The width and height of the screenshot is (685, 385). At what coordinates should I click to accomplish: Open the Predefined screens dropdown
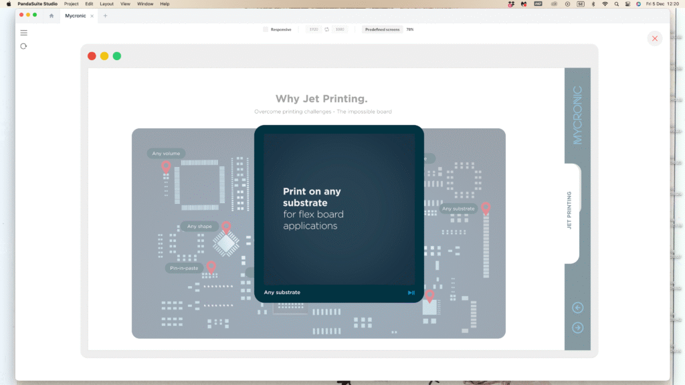point(382,29)
